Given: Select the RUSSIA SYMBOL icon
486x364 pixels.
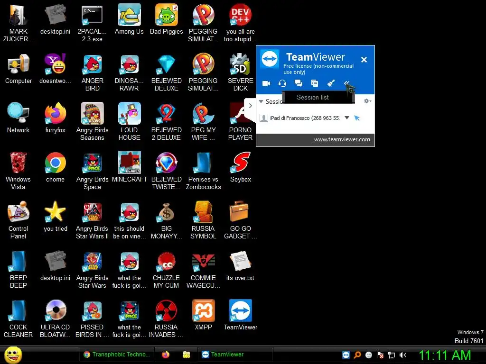Looking at the screenshot, I should [203, 220].
